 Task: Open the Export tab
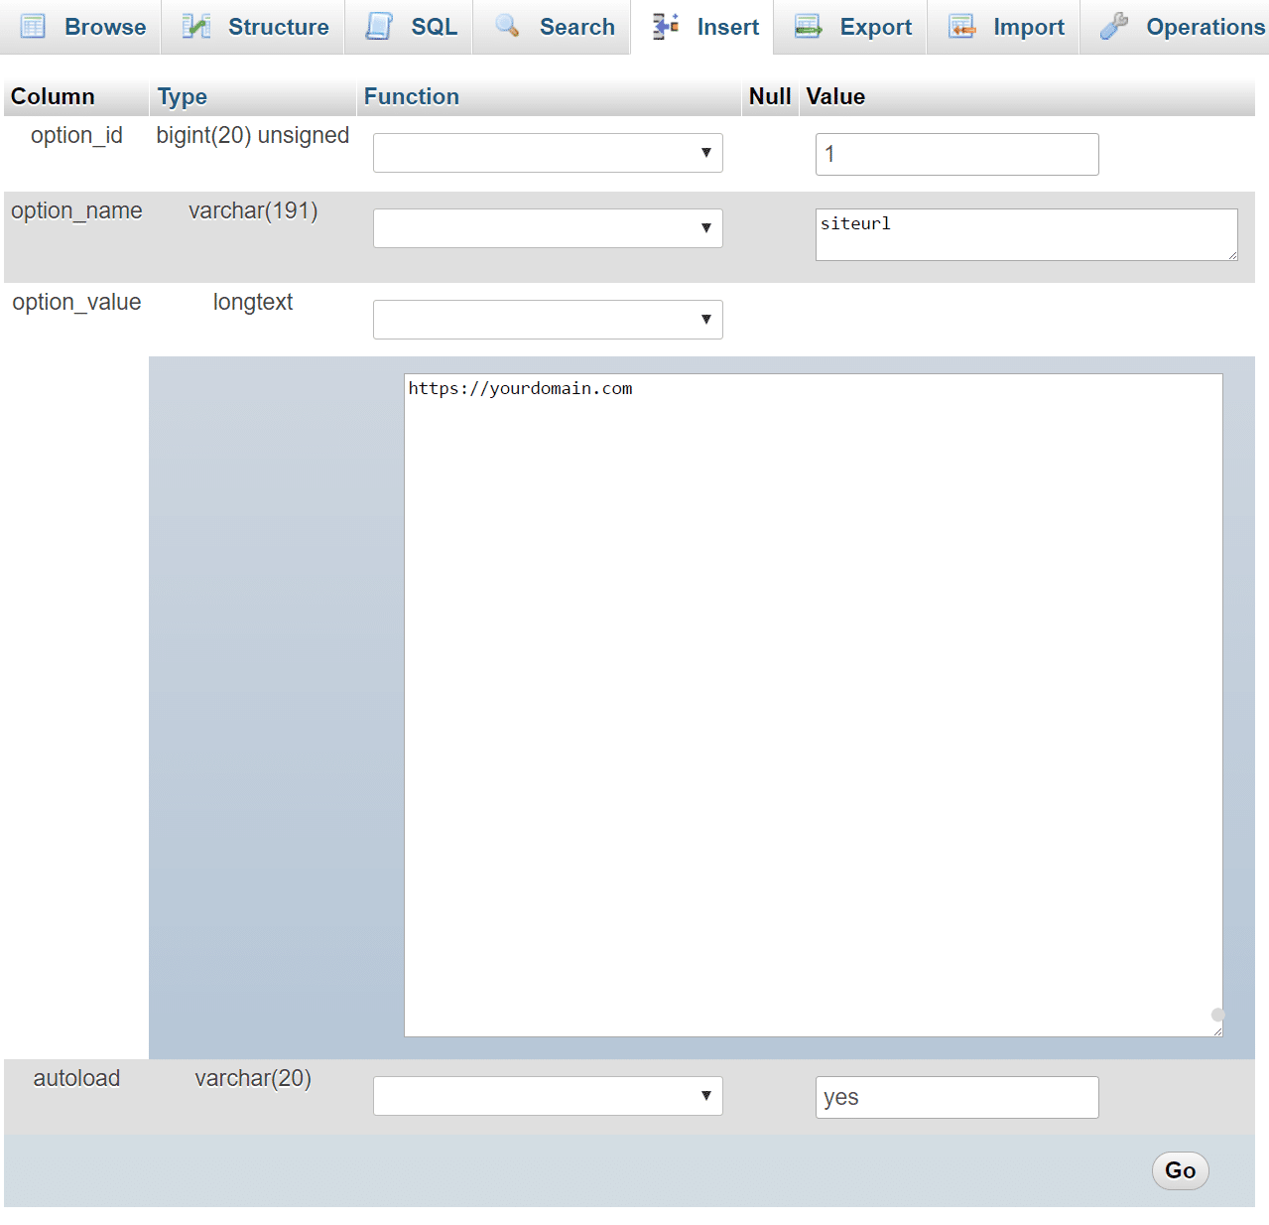pyautogui.click(x=874, y=27)
